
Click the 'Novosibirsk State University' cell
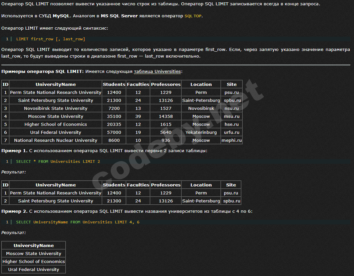tap(55, 109)
